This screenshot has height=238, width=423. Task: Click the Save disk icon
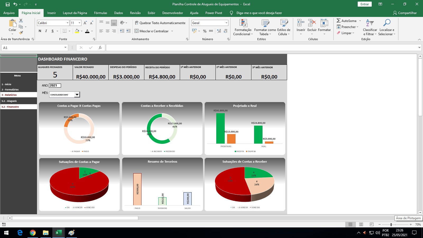click(7, 4)
